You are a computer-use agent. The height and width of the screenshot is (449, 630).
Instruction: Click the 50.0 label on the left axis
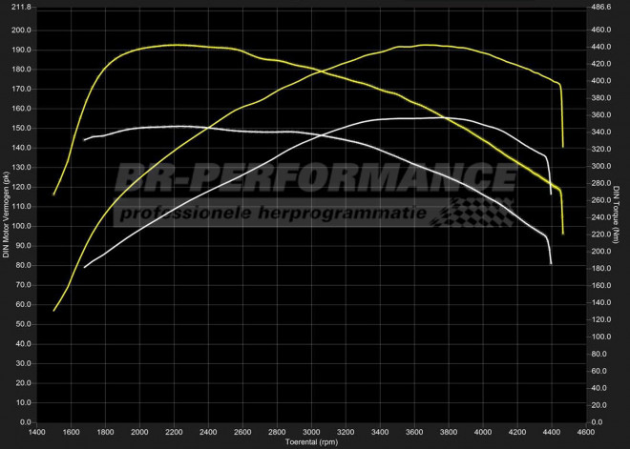[x=22, y=323]
